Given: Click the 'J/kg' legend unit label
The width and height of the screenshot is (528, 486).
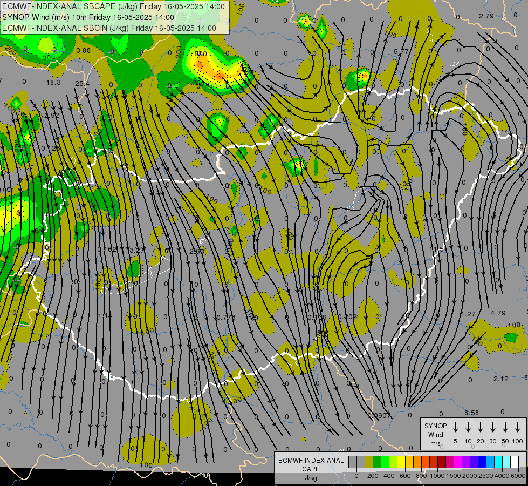Looking at the screenshot, I should pyautogui.click(x=311, y=478).
